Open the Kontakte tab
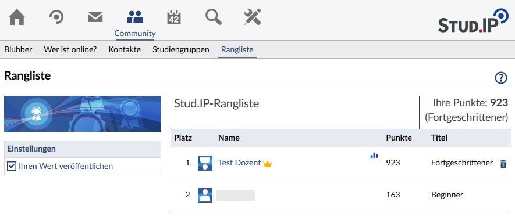Screen dimensions: 515x216 (x=125, y=49)
